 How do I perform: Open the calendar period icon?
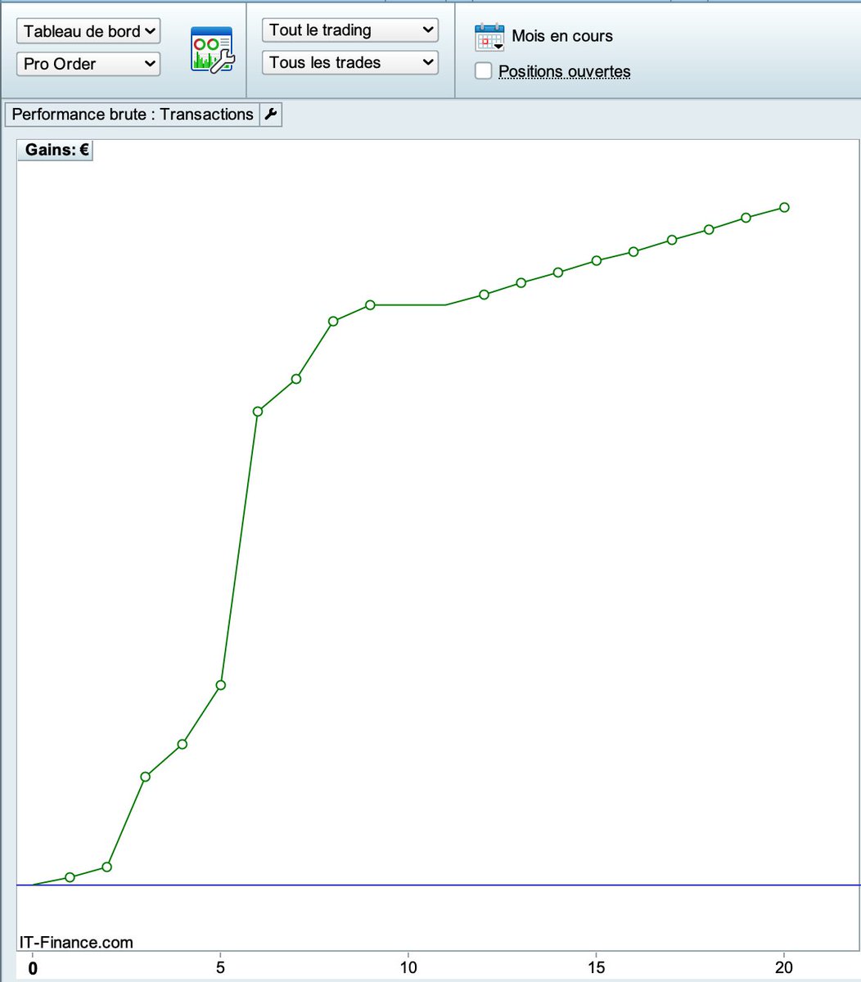pyautogui.click(x=489, y=38)
